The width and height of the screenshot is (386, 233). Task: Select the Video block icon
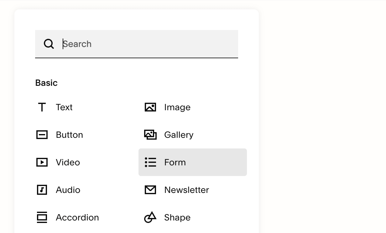[42, 162]
